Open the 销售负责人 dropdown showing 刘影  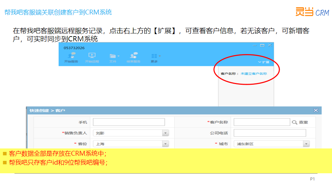(131, 133)
